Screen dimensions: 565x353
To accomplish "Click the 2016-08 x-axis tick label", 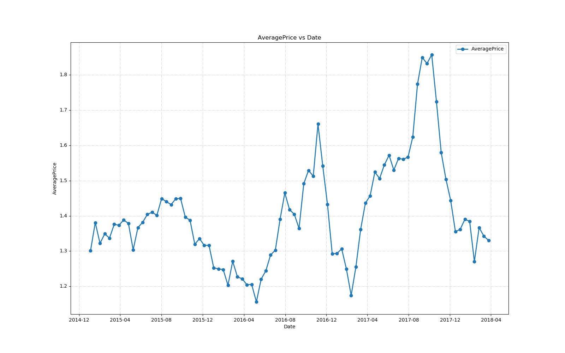I will pos(285,320).
